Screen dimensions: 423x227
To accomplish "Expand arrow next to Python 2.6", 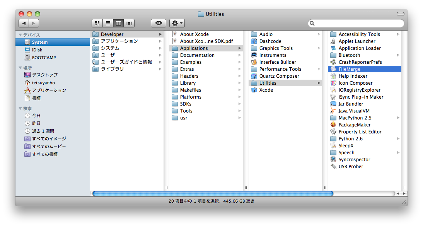I will point(398,139).
